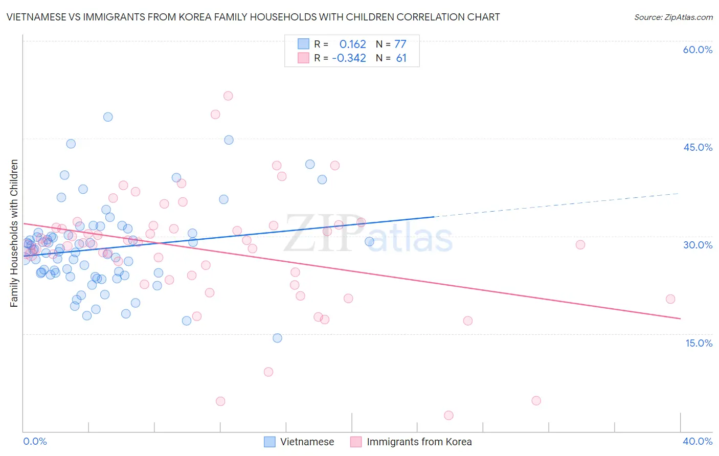Click the 0.0% x-axis label
The height and width of the screenshot is (456, 719).
coord(35,441)
